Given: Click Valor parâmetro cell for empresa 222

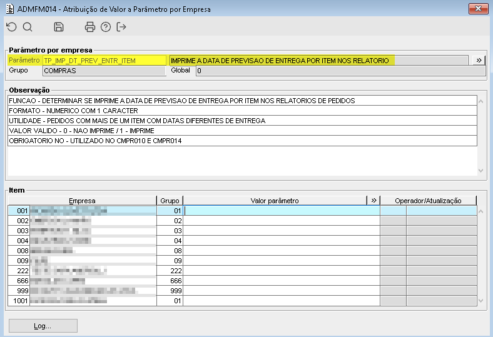Looking at the screenshot, I should (282, 271).
